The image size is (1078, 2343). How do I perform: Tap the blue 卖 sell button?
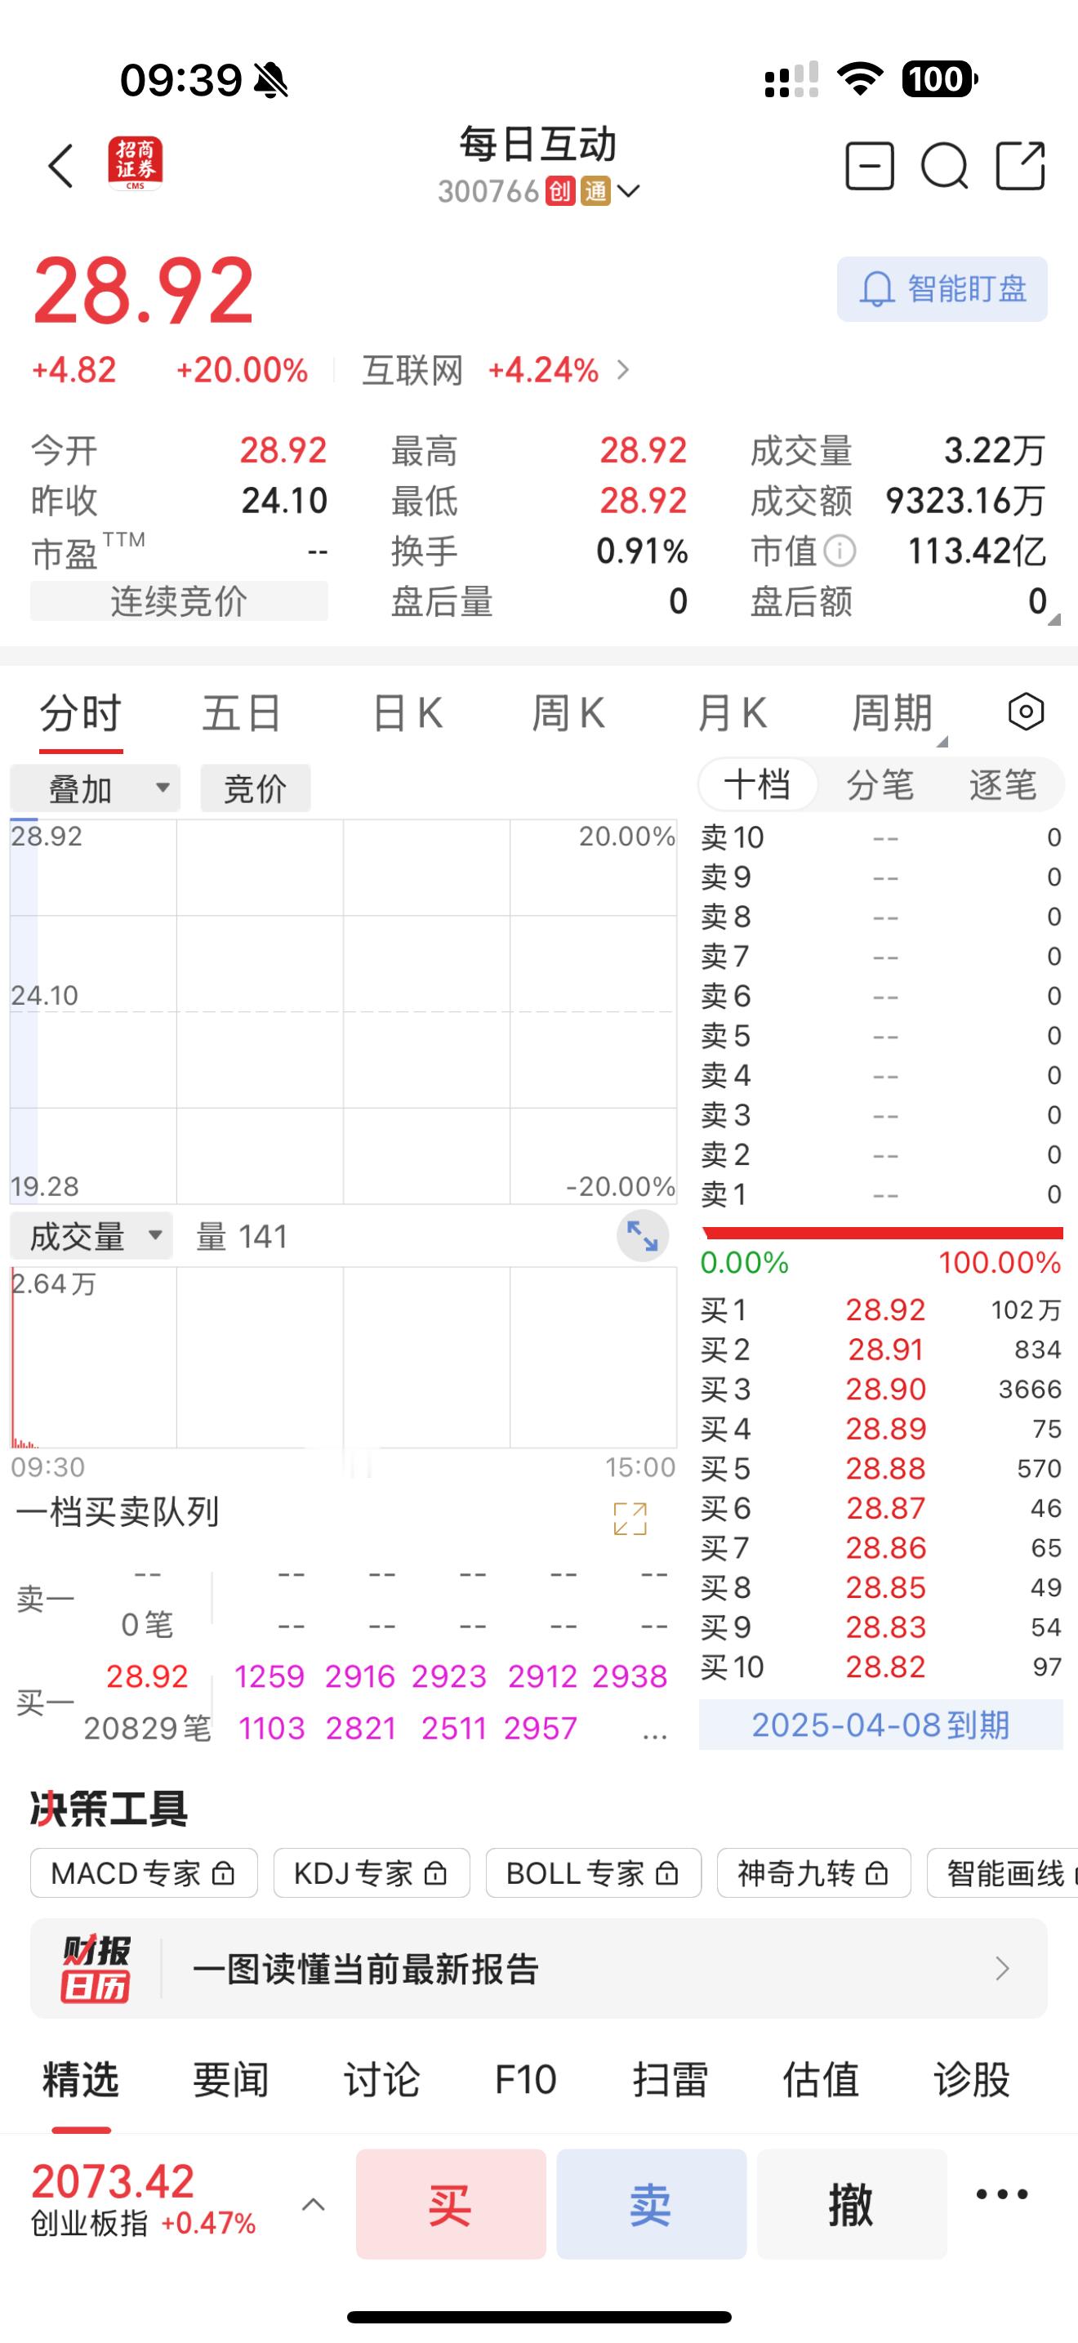tap(652, 2205)
